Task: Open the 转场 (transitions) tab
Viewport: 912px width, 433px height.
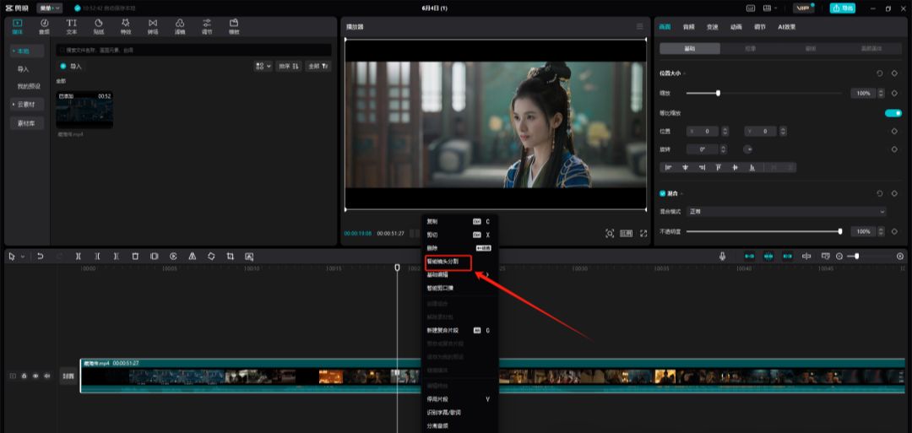Action: click(x=153, y=26)
